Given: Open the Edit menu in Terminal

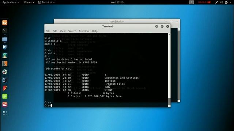Looking at the screenshot, I should point(55,31).
